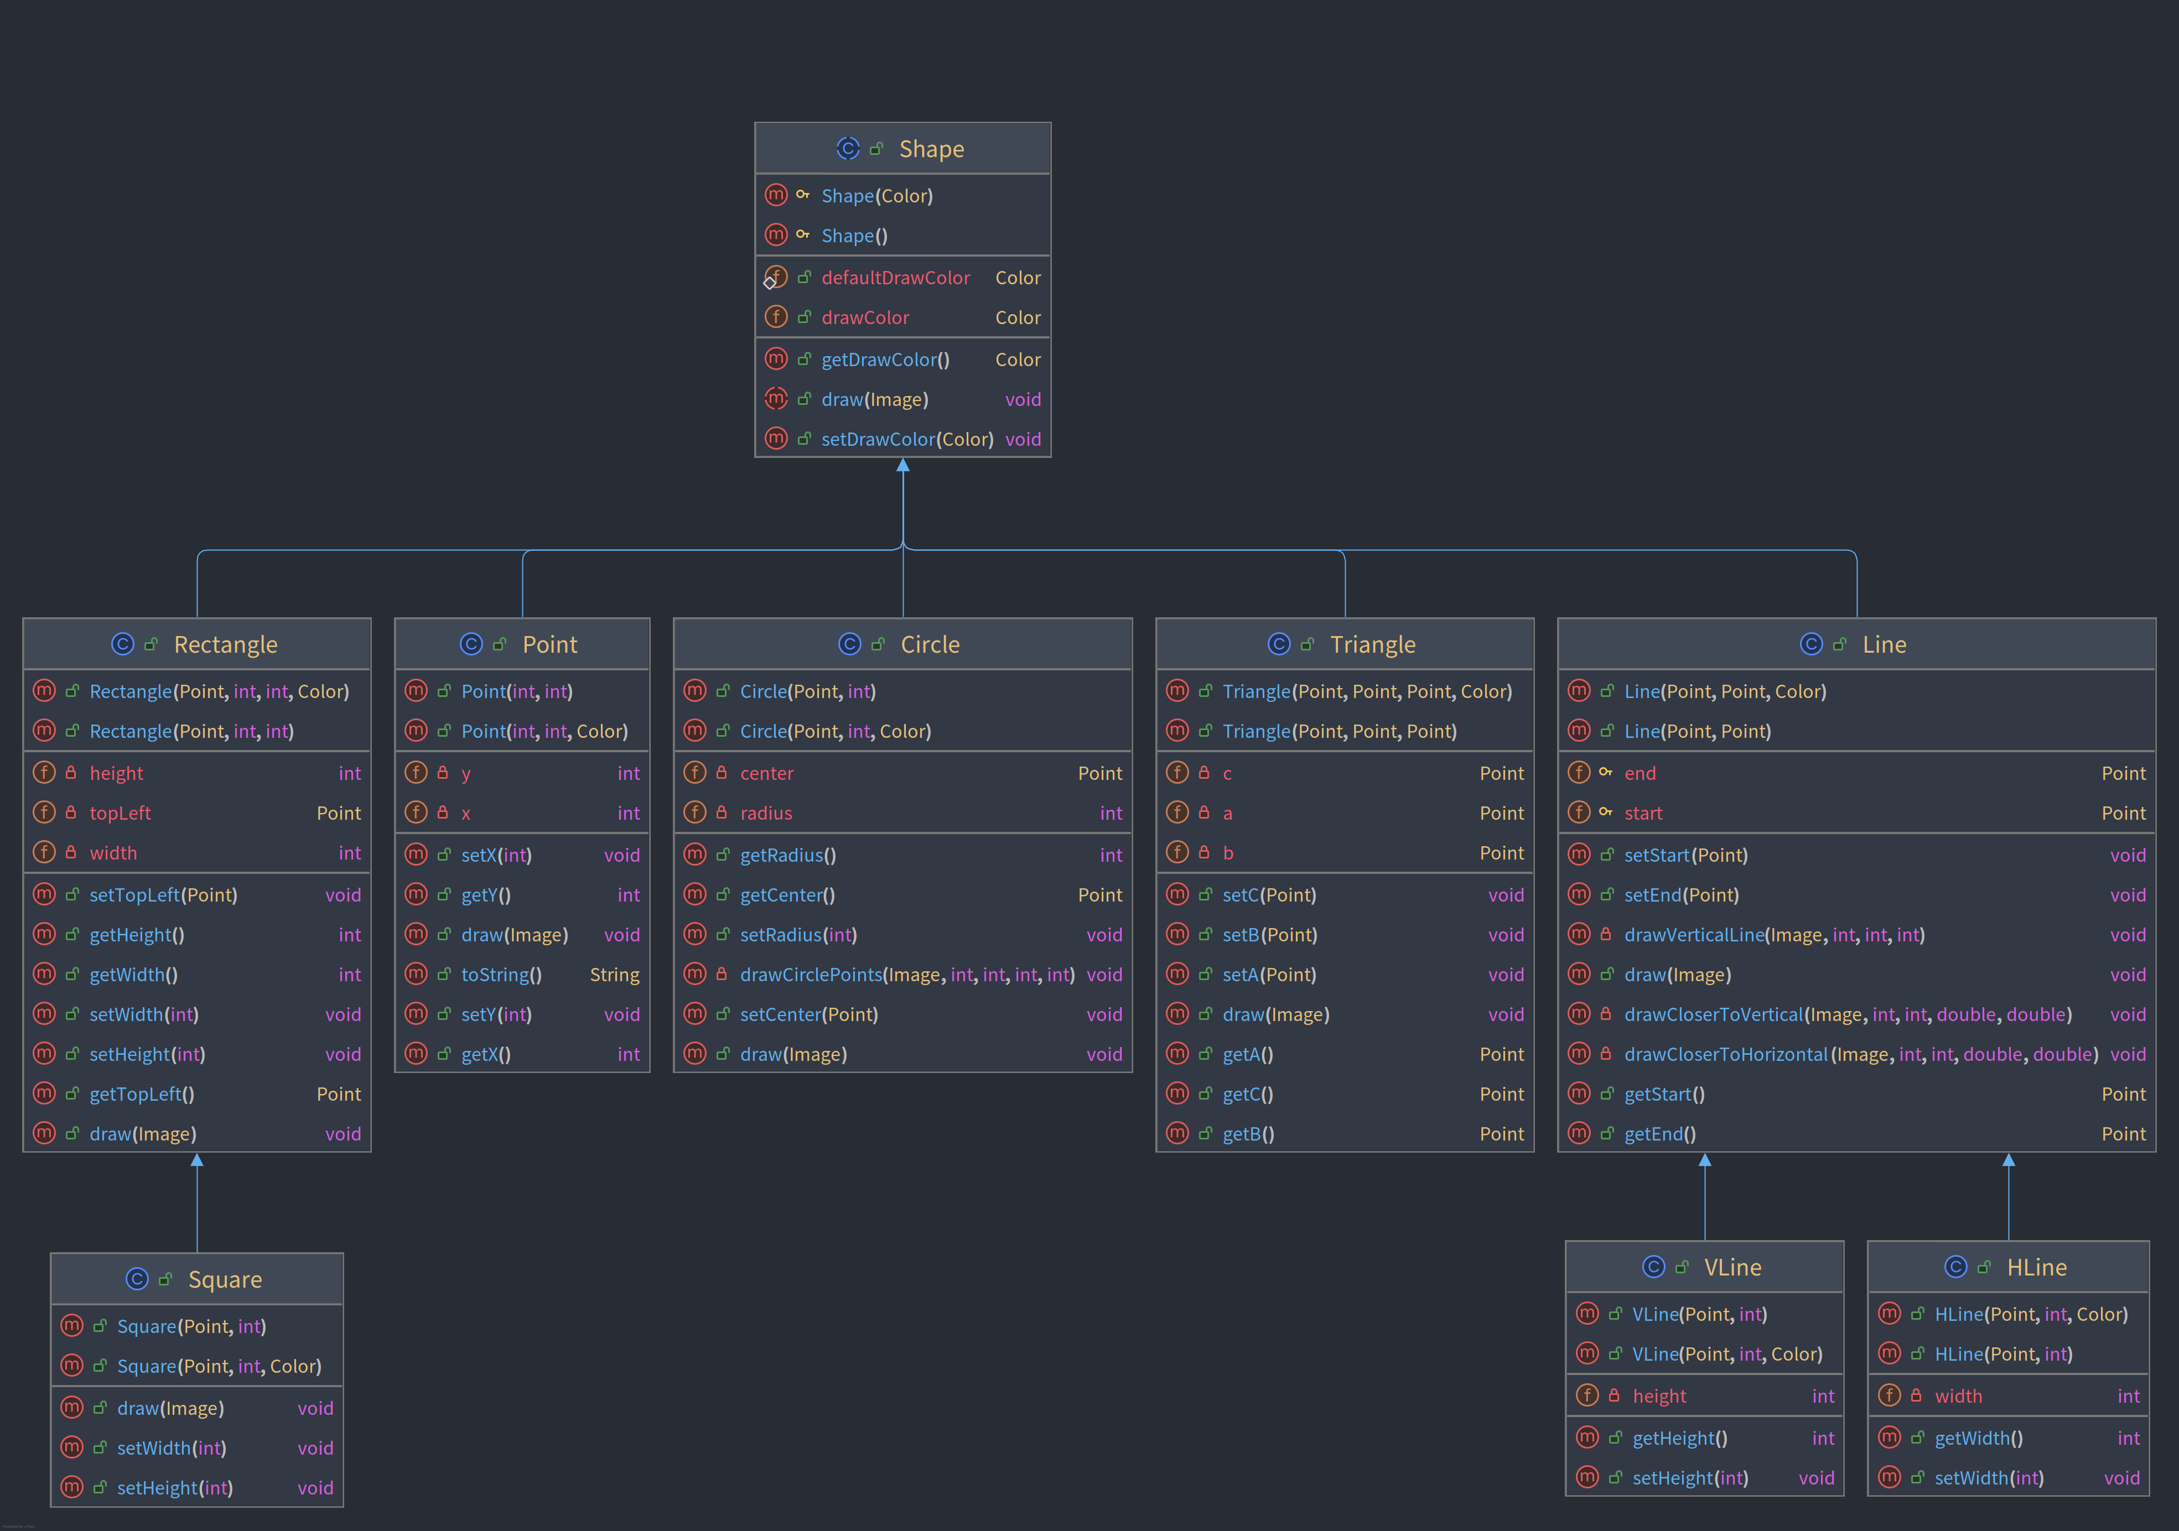Click the key icon beside Shape(Color) constructor
2179x1531 pixels.
pyautogui.click(x=803, y=195)
